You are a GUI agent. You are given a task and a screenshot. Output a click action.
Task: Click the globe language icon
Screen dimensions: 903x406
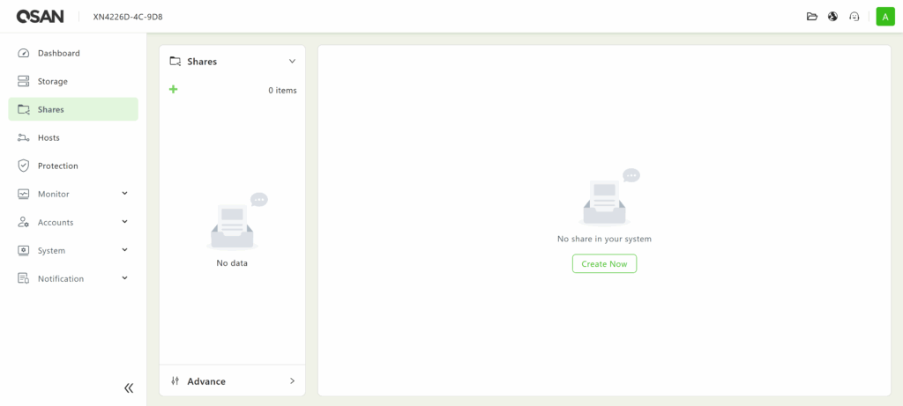pos(833,17)
